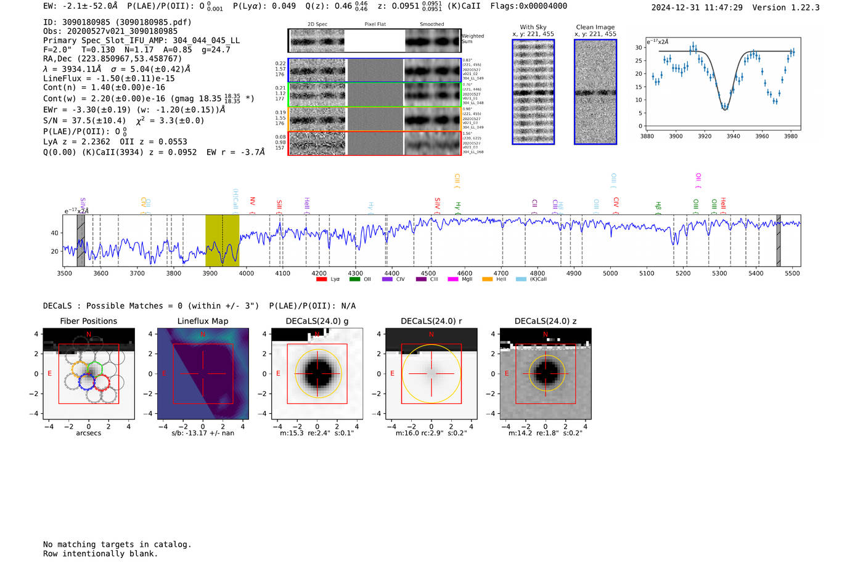This screenshot has height=587, width=863.
Task: Open the DECaLS z-band image
Action: (546, 374)
